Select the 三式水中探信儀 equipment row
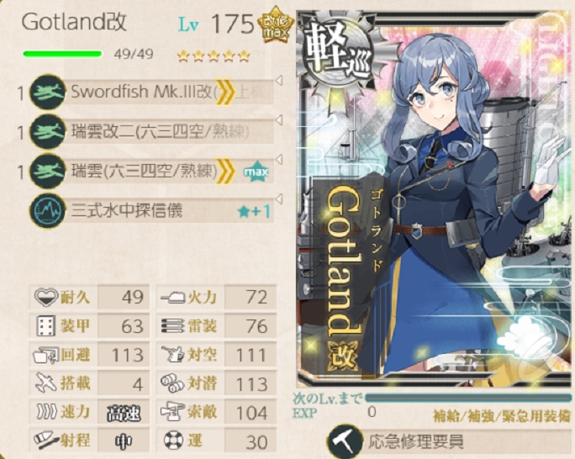575x459 pixels. [152, 211]
